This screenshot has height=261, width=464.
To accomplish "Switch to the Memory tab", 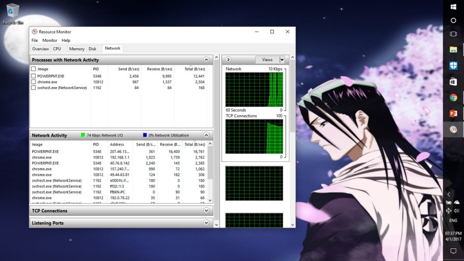I will (x=77, y=48).
